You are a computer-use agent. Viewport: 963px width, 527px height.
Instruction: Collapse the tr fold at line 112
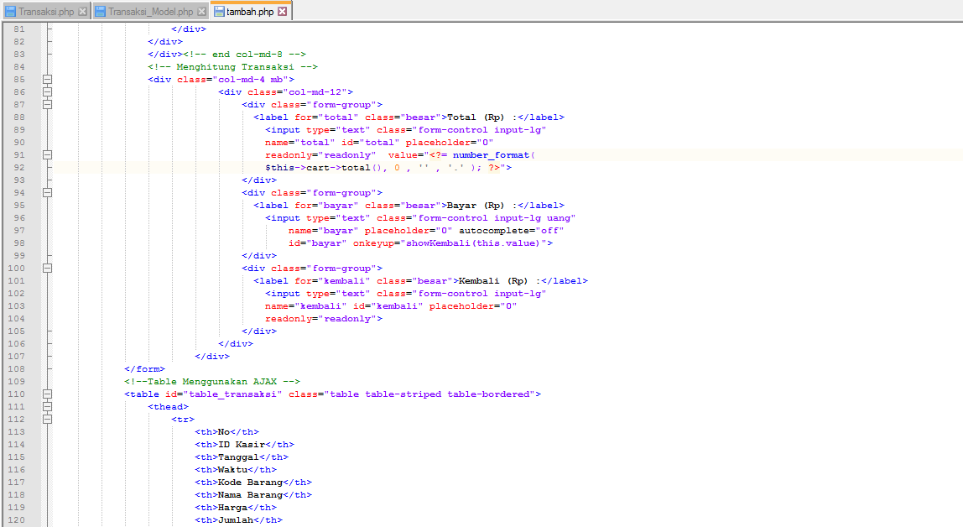[x=47, y=420]
